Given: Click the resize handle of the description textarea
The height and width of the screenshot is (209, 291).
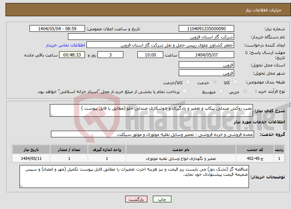Looking at the screenshot, I should (x=52, y=115).
